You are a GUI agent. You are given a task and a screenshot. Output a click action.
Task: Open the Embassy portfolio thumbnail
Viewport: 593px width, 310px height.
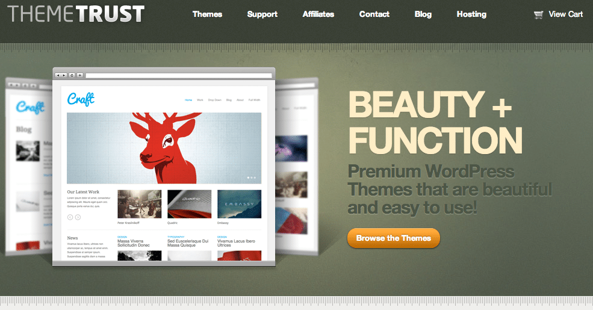(x=240, y=204)
